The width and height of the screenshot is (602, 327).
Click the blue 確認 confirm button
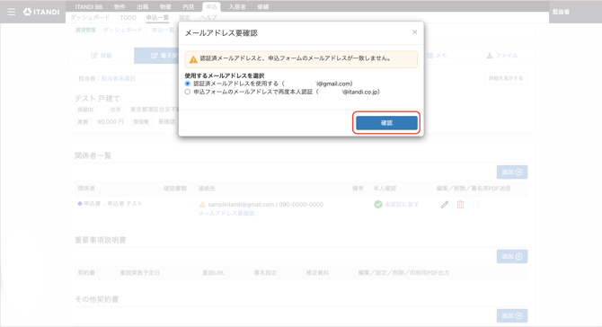pos(386,123)
